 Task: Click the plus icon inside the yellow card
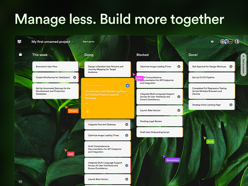[87, 104]
